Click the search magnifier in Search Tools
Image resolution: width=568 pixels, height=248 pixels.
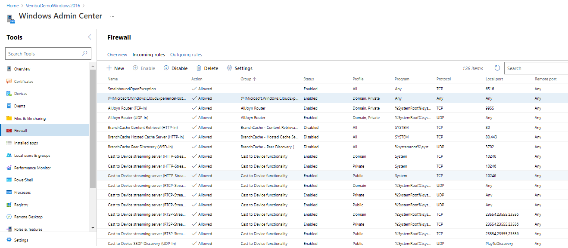(x=84, y=53)
